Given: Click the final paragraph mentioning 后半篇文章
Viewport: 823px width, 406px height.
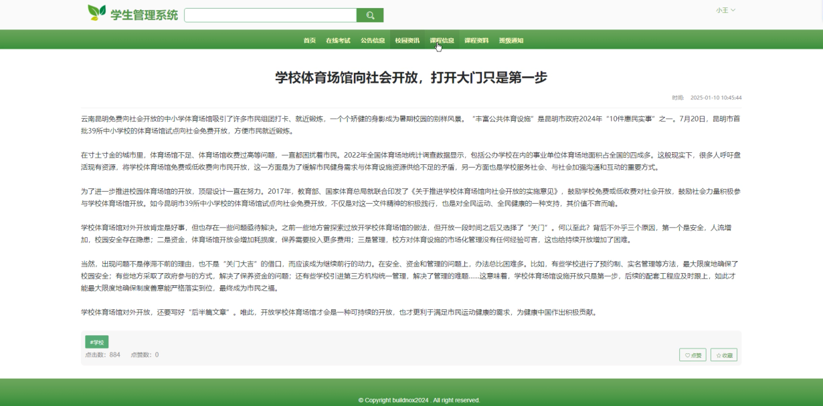Looking at the screenshot, I should [x=338, y=312].
